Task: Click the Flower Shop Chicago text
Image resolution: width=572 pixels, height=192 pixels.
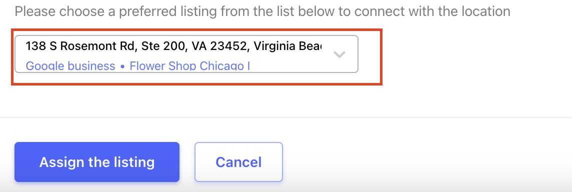Action: point(189,66)
